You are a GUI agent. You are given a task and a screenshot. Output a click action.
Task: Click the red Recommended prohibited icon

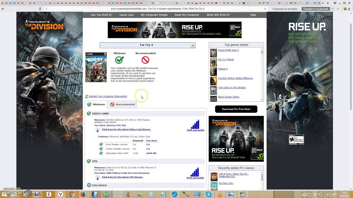[x=145, y=60]
